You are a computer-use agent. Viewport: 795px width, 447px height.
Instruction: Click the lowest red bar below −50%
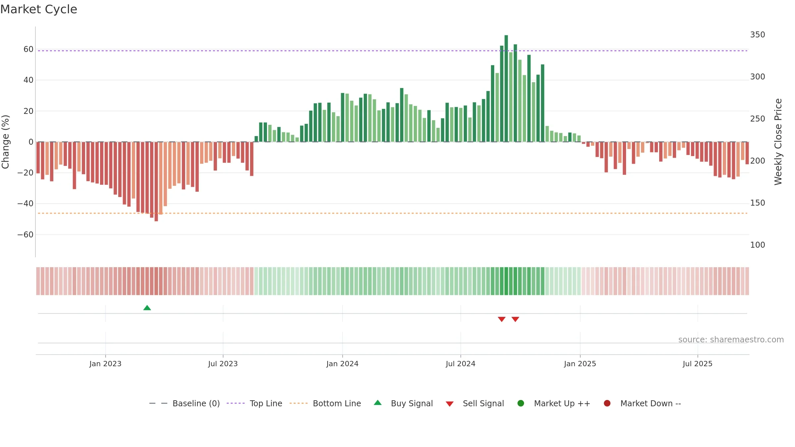click(156, 181)
